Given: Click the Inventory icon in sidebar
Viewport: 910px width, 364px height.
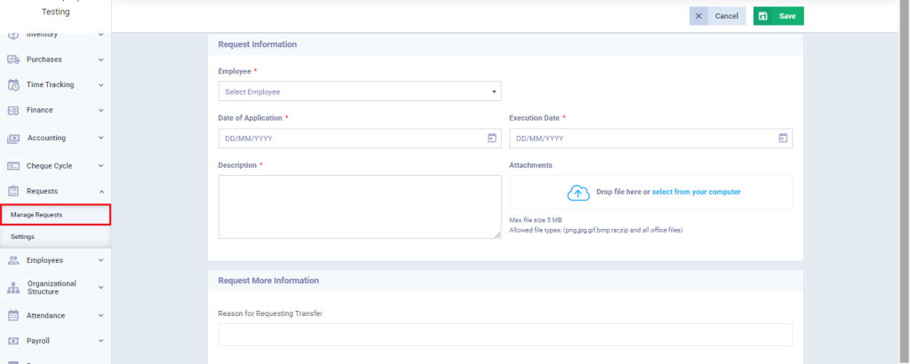Looking at the screenshot, I should point(13,35).
